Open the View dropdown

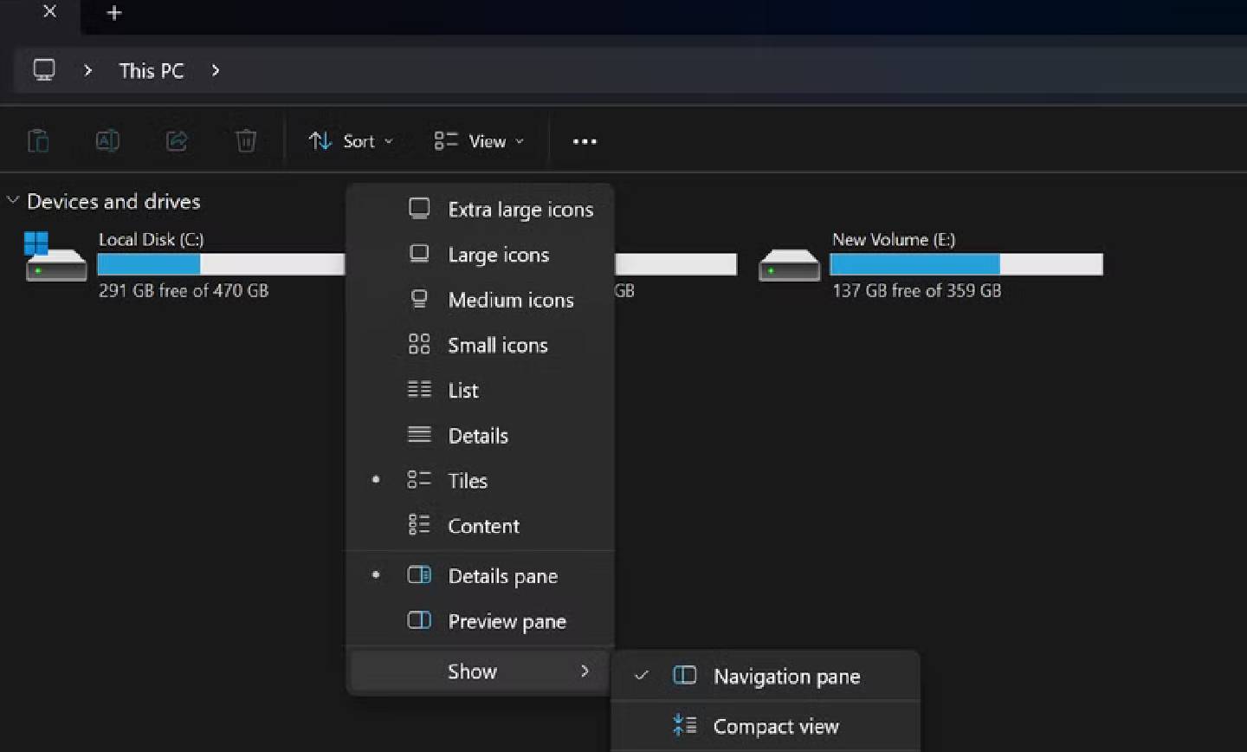click(479, 141)
